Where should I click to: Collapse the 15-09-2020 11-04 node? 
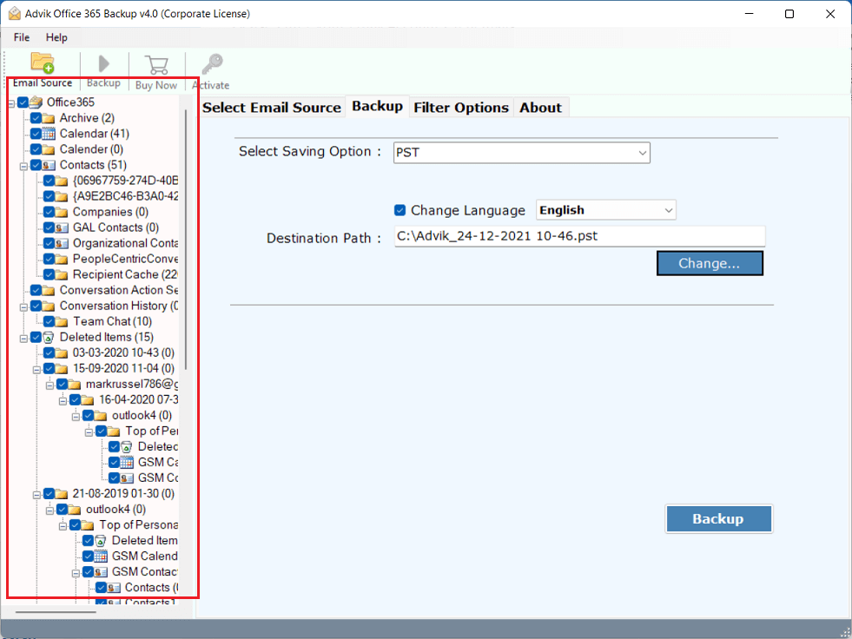click(x=37, y=370)
